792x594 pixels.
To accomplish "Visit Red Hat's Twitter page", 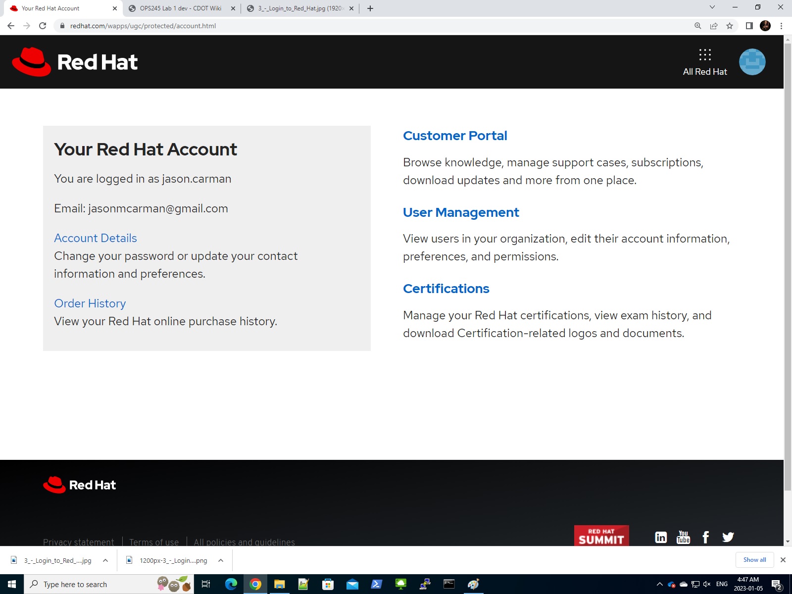I will tap(728, 537).
